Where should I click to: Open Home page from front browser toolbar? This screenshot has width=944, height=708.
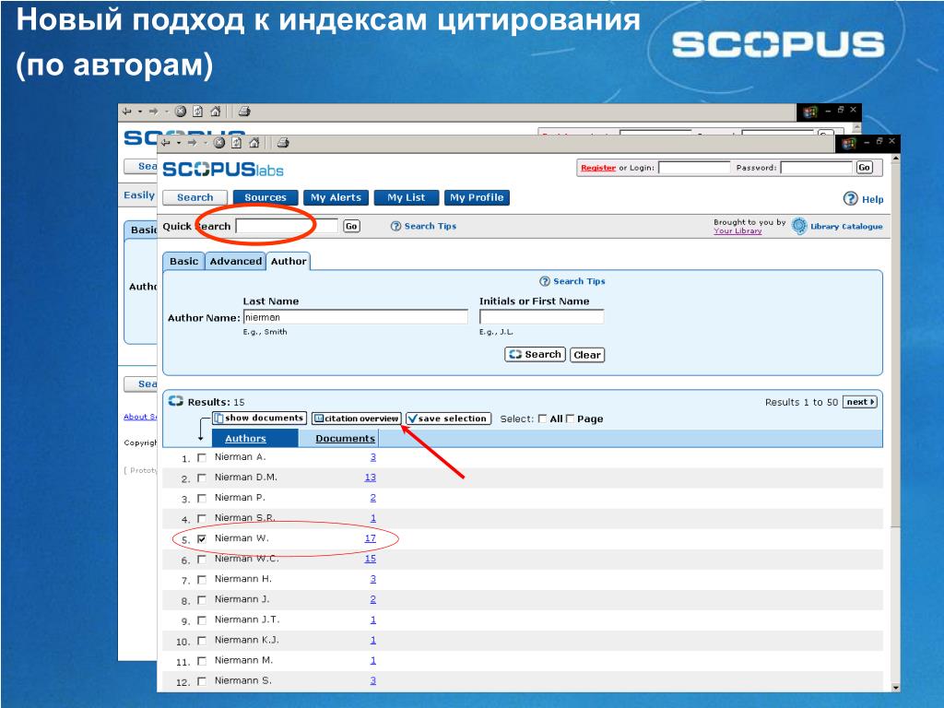click(x=254, y=143)
